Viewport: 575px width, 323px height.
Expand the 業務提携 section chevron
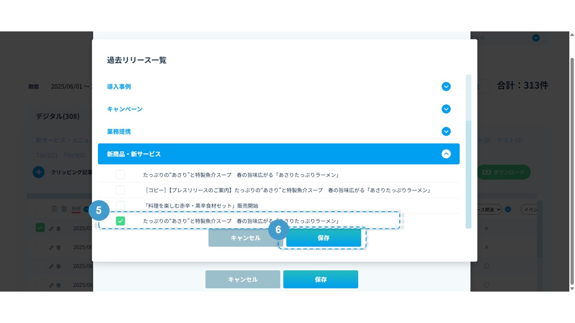(446, 131)
